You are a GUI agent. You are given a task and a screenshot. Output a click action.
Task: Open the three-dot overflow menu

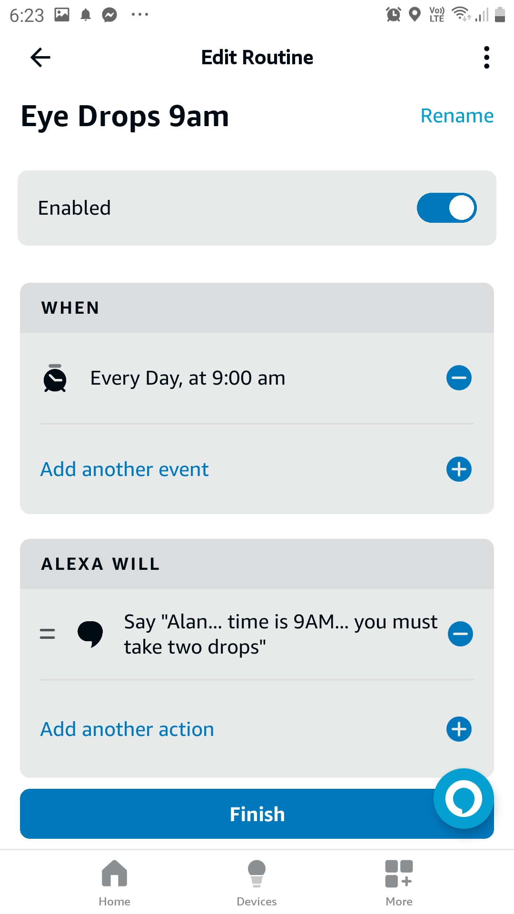coord(486,58)
